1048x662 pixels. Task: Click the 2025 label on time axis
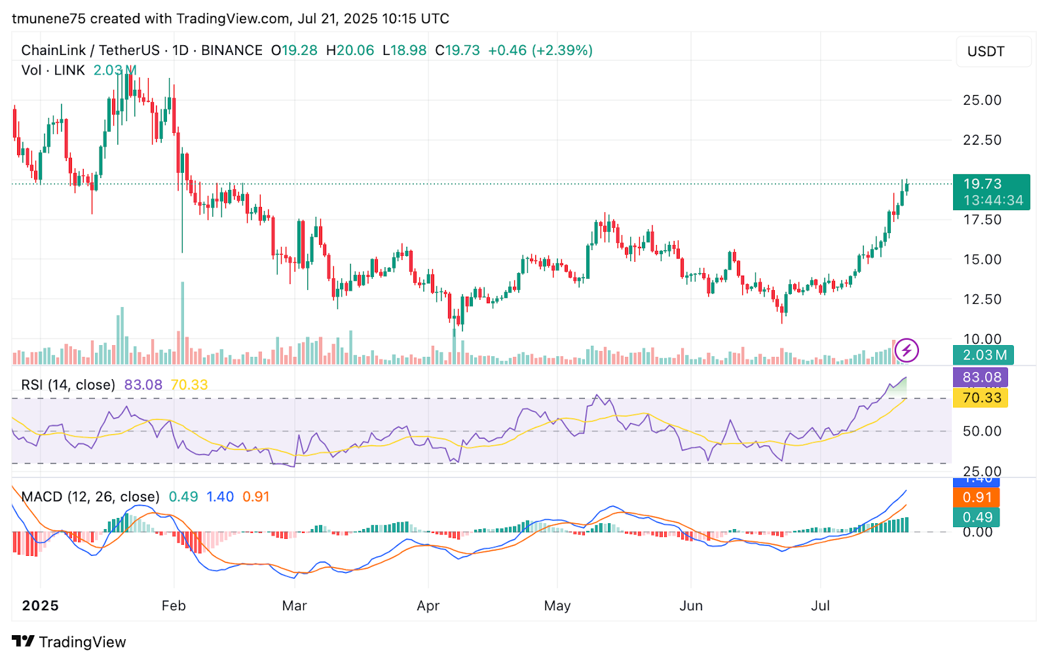41,606
